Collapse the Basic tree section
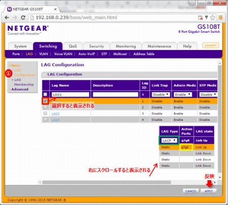 15,65
